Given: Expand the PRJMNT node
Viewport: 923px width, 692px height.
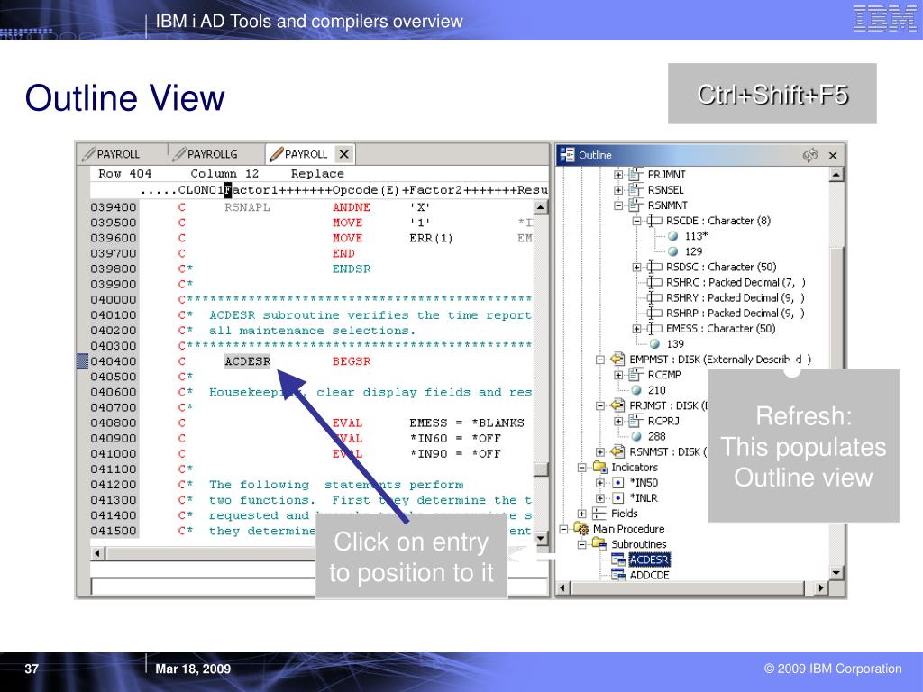Looking at the screenshot, I should (x=618, y=174).
